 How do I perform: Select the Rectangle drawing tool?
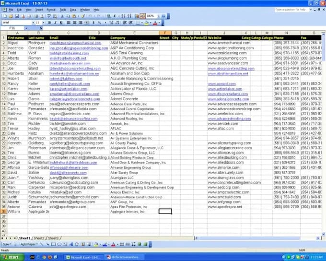click(53, 244)
